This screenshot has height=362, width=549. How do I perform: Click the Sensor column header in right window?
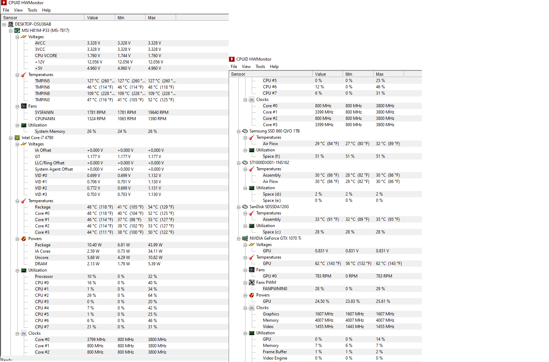(x=270, y=74)
